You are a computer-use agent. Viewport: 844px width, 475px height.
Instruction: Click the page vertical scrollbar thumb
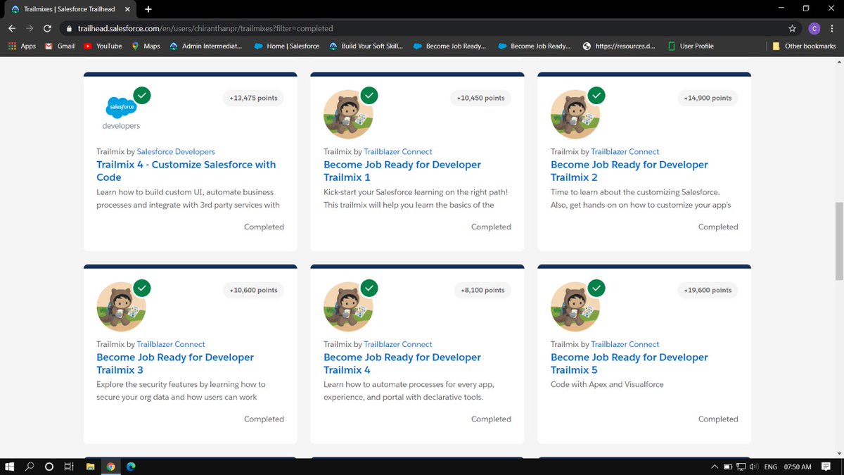point(838,241)
